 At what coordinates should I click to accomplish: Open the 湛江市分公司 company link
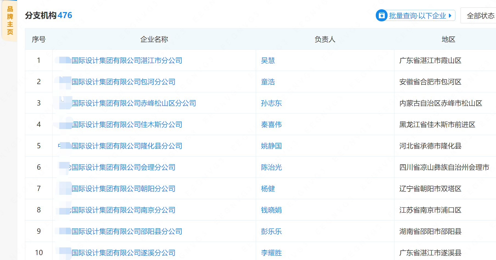[127, 61]
